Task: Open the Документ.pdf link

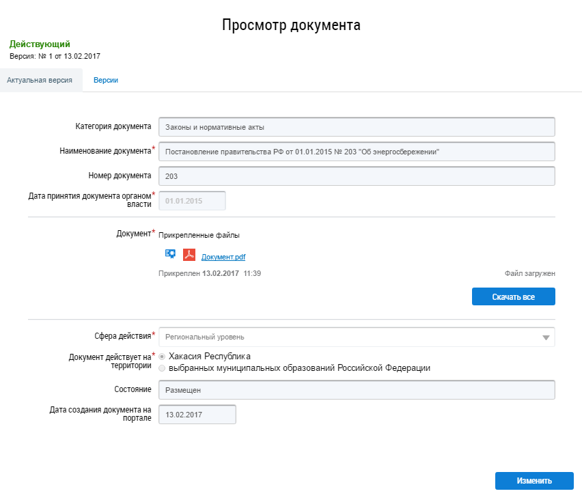Action: point(223,258)
